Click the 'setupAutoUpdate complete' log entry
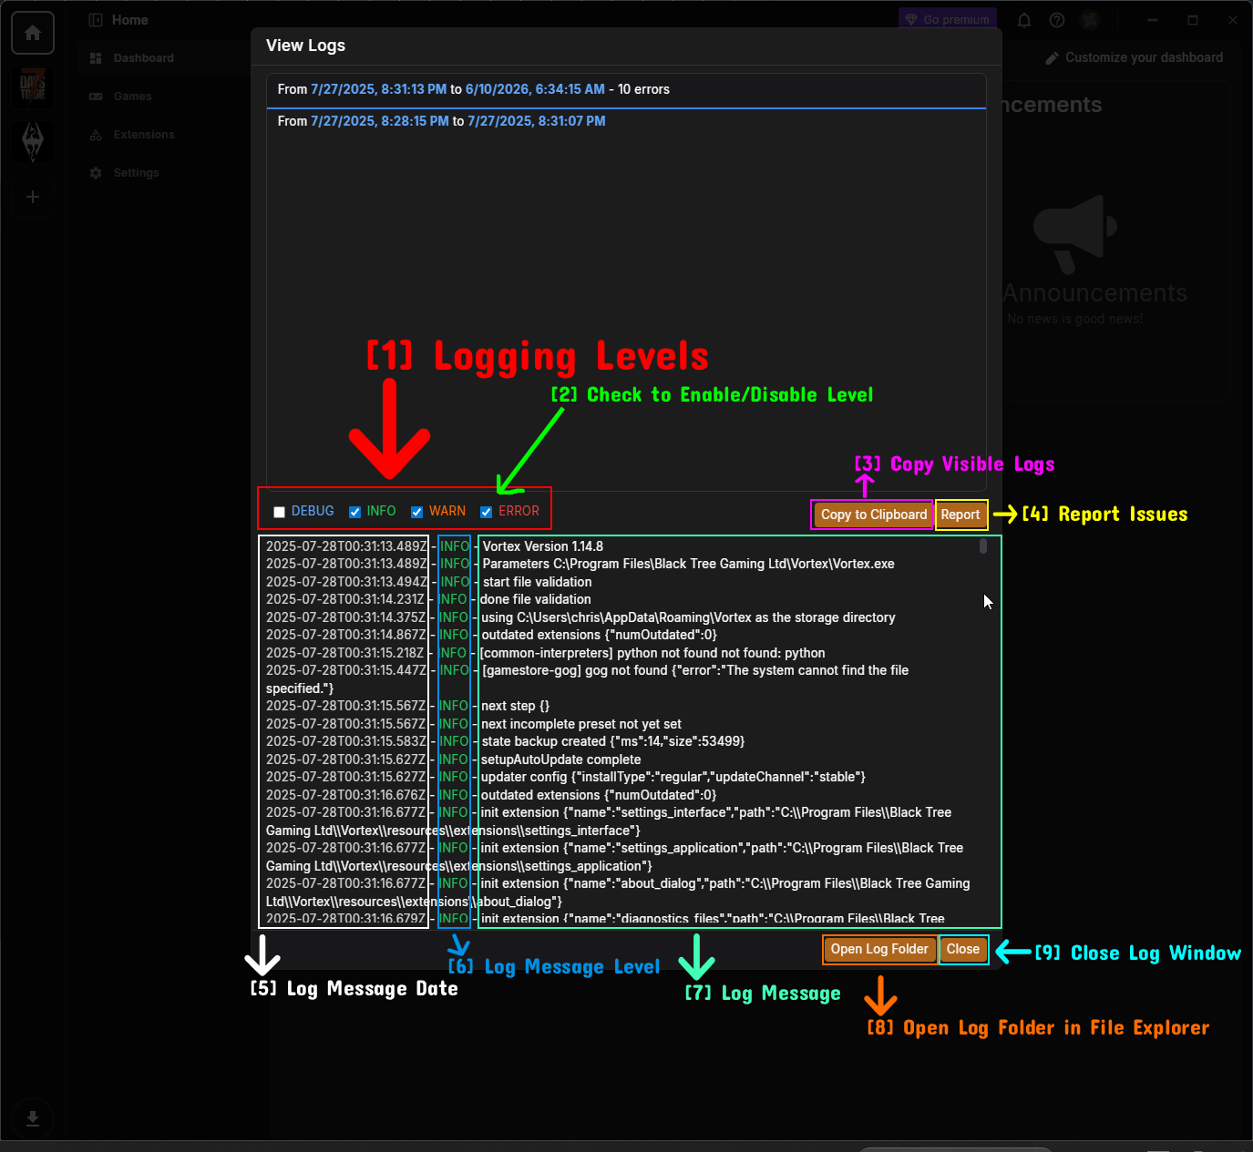This screenshot has height=1152, width=1253. click(x=454, y=760)
